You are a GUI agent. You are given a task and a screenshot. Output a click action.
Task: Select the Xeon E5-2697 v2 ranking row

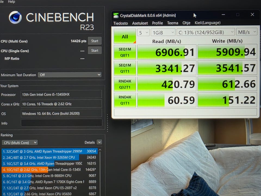[49, 188]
